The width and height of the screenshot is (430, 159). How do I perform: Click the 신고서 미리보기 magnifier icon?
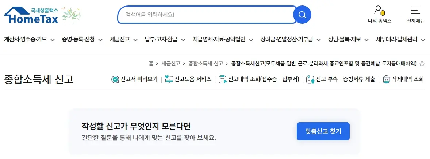click(115, 79)
